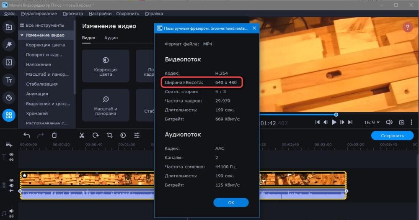The width and height of the screenshot is (419, 220).
Task: Collapse the Изменение видео tree section
Action: (21, 35)
